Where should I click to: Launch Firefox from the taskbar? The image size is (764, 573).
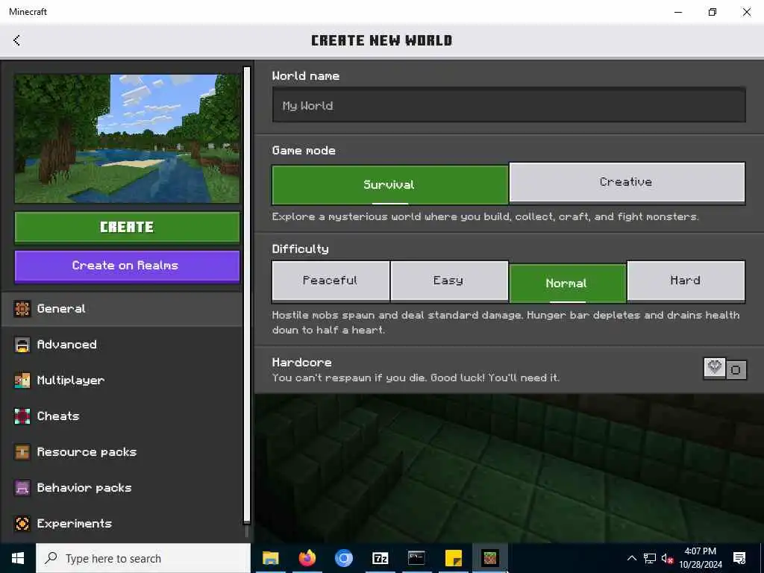[x=307, y=558]
